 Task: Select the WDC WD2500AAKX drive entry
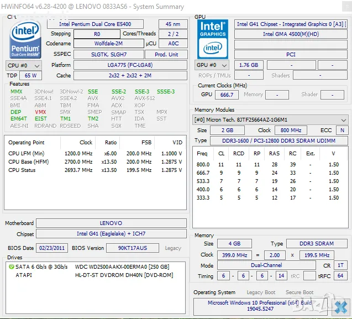(x=122, y=266)
